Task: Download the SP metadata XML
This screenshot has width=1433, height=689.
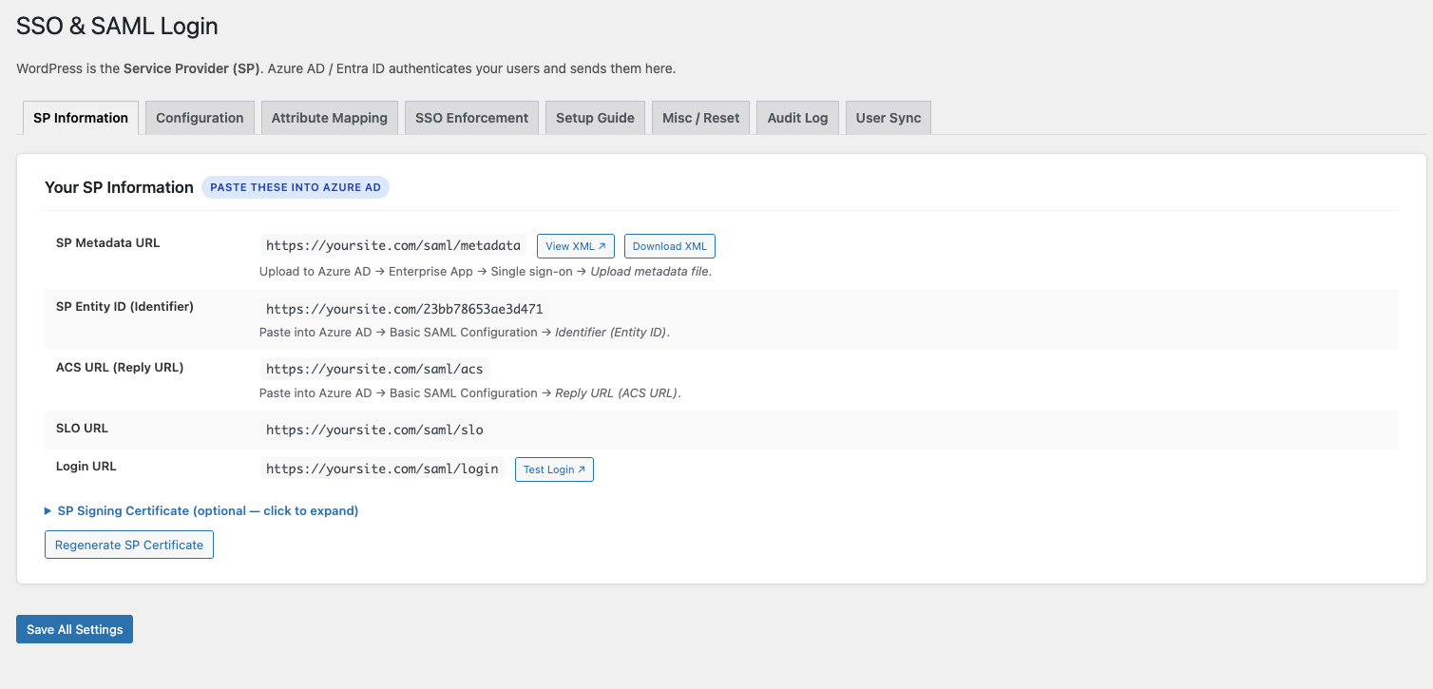Action: [670, 246]
